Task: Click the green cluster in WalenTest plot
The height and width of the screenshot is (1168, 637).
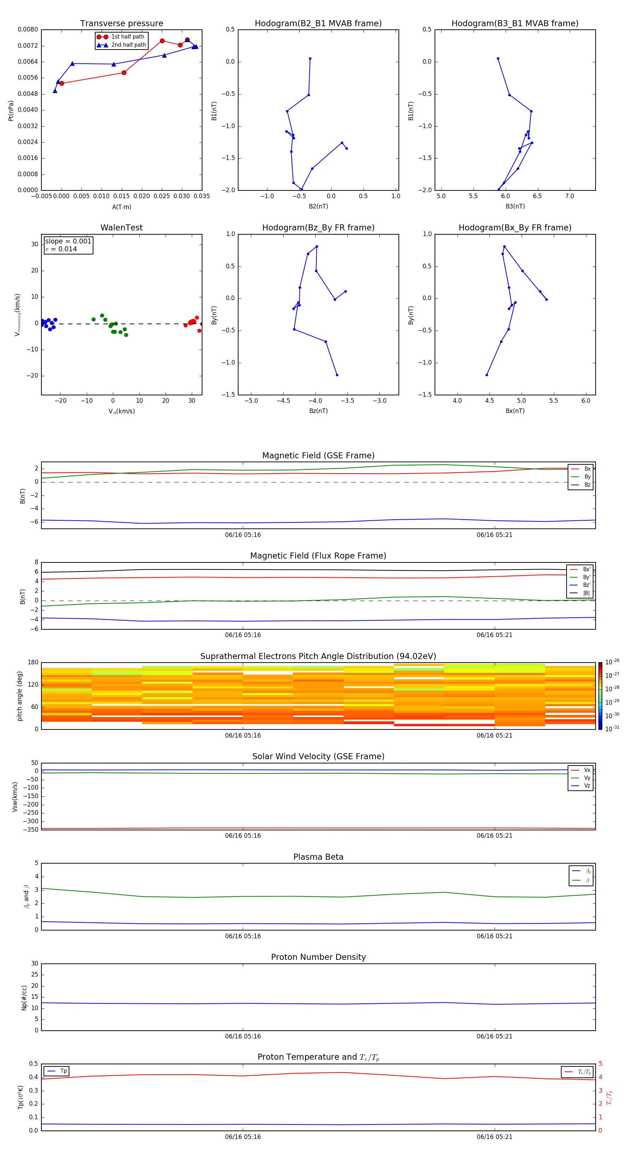Action: coord(110,325)
